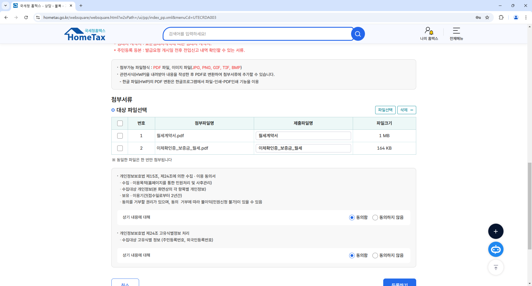This screenshot has width=532, height=286.
Task: Click the browser address bar URL
Action: click(130, 17)
